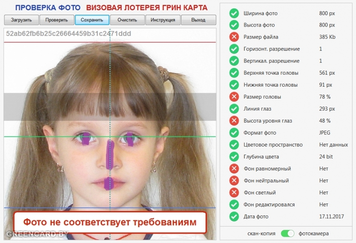
Task: Click the ПРОВЕРКА ФОТО title
Action: (48, 8)
